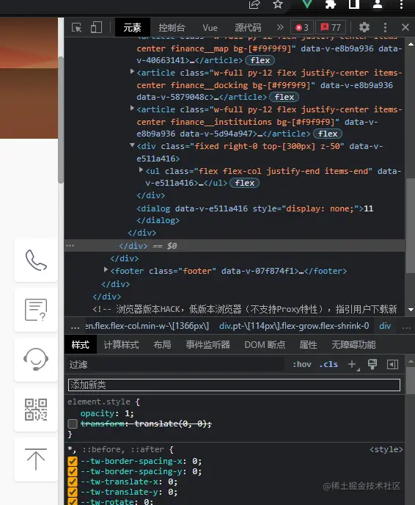Click flex badge of ul element

click(x=244, y=183)
